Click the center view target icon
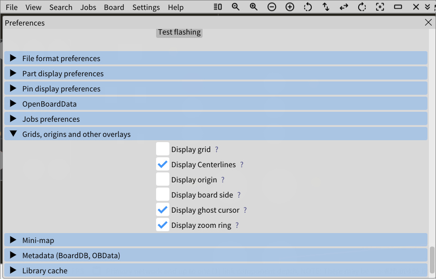The width and height of the screenshot is (436, 279). point(380,7)
